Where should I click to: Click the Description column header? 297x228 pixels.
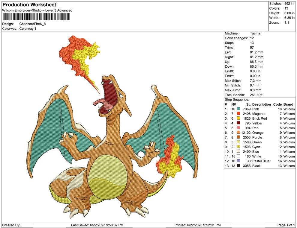pos(261,104)
